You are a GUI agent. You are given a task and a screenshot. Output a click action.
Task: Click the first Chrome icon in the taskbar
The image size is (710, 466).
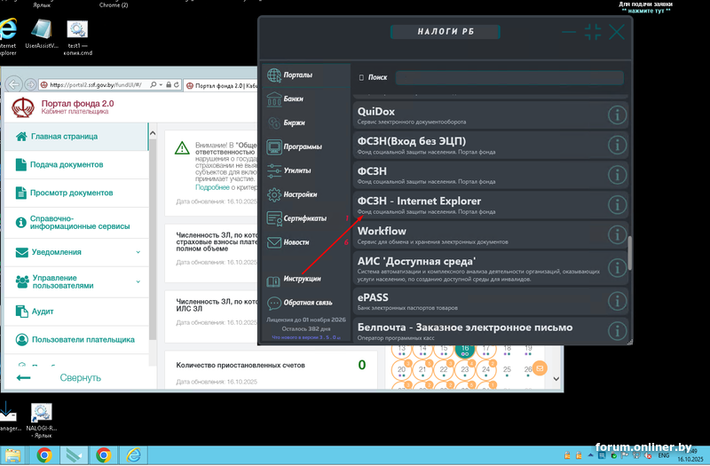[44, 455]
